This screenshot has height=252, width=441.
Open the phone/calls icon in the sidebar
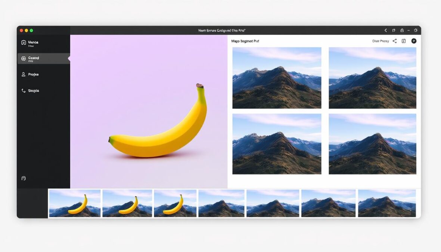pyautogui.click(x=23, y=90)
